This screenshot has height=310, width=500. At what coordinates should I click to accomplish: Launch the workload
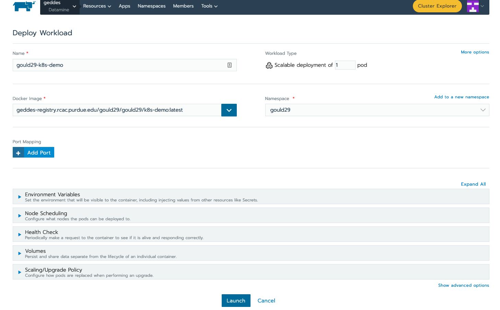coord(236,300)
